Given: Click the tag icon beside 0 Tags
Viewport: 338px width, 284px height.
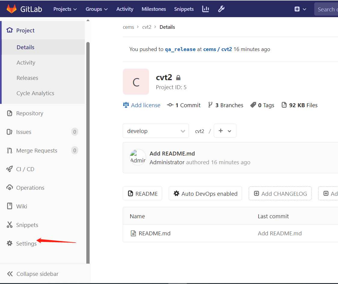Looking at the screenshot, I should click(253, 105).
